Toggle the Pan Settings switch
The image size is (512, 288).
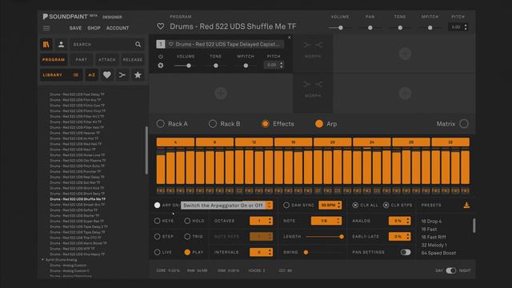tap(406, 252)
